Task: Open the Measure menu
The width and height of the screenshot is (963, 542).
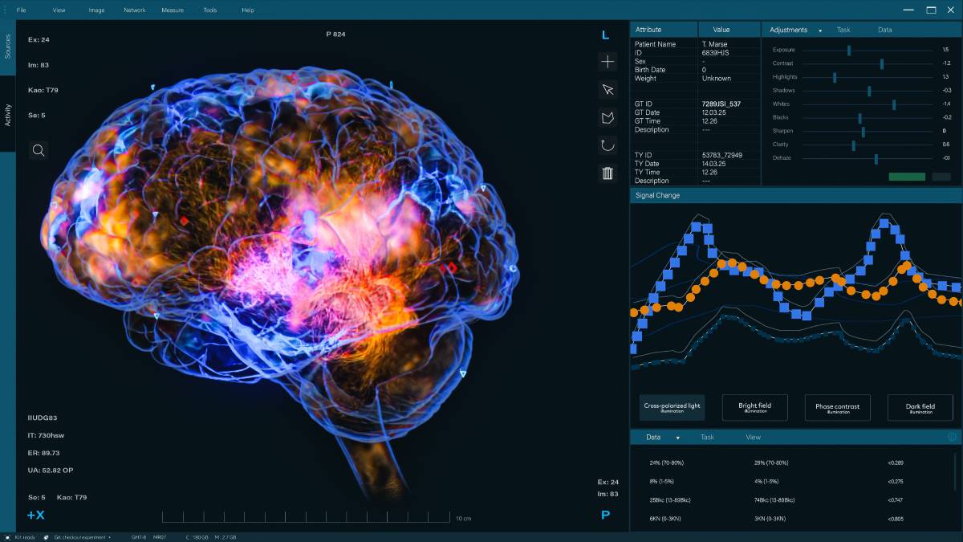Action: point(172,10)
